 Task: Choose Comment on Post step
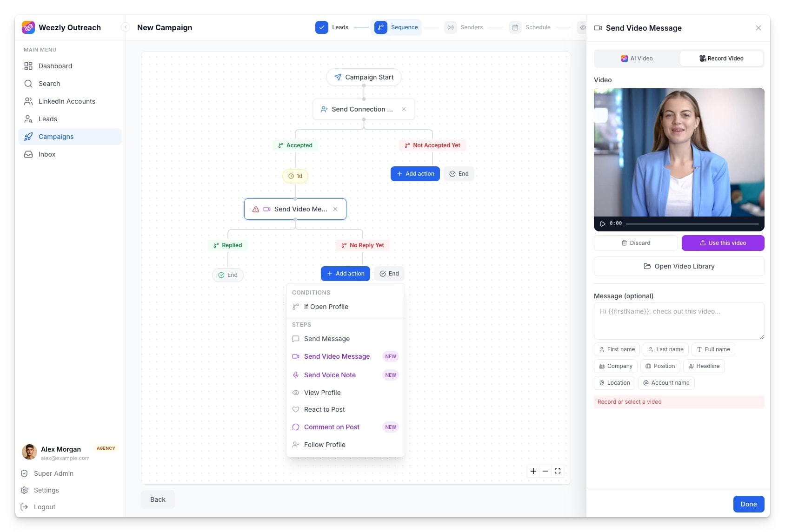coord(346,427)
